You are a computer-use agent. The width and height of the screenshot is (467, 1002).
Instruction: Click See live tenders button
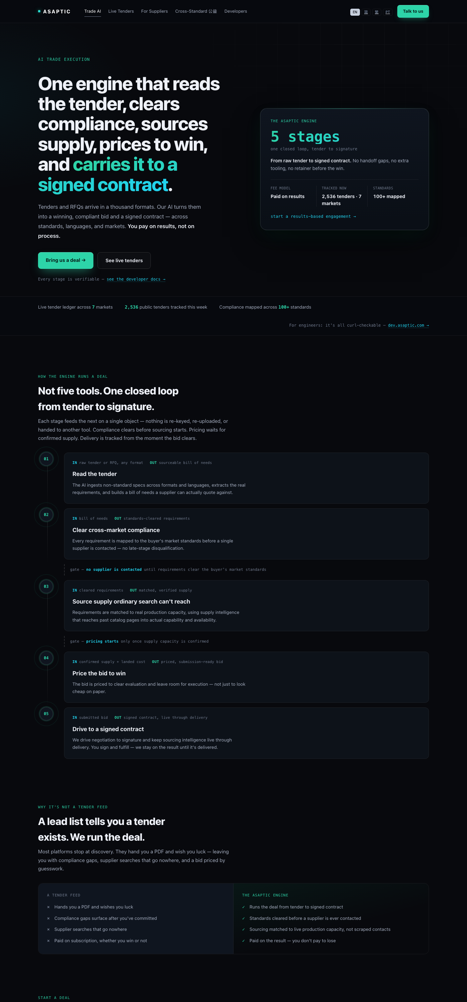coord(124,260)
